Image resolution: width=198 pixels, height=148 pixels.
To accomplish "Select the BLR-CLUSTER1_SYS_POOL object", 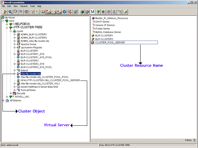I will [36, 57].
